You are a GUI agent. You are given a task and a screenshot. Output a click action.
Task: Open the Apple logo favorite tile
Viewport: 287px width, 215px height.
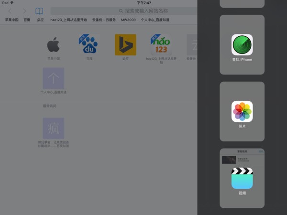coord(54,45)
